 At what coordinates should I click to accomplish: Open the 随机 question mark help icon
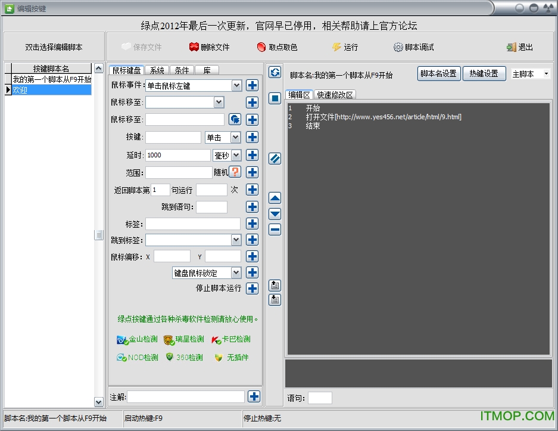pos(235,172)
